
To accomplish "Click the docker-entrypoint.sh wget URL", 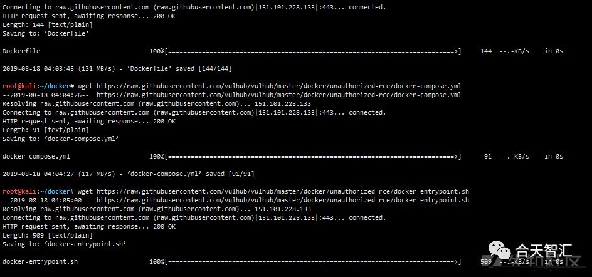I will [283, 191].
